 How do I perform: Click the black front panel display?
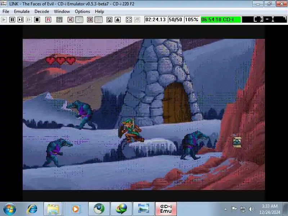pos(264,19)
